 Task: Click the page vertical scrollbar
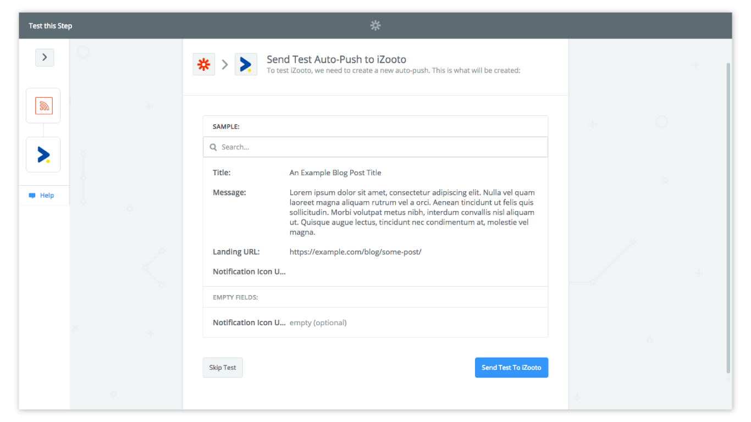(x=729, y=218)
